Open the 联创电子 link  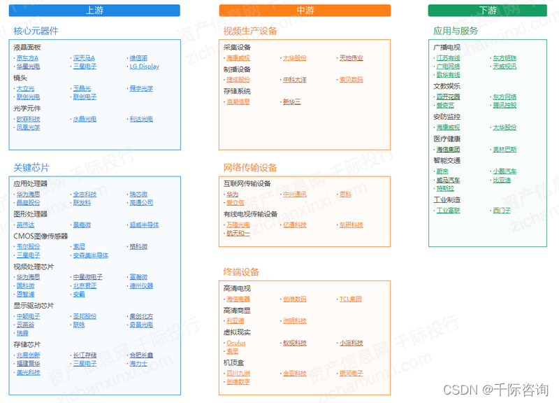(85, 97)
